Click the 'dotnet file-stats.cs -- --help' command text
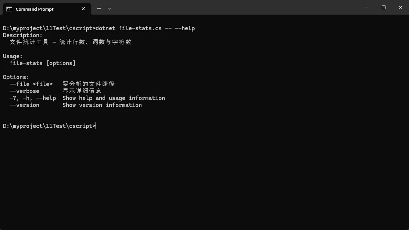Screen dimensions: 409x230 pos(145,28)
